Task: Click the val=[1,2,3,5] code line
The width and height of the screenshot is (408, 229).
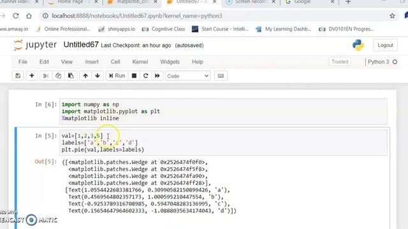Action: click(82, 135)
